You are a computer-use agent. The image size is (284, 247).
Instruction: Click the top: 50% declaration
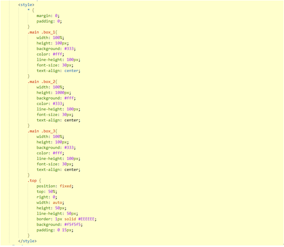point(46,191)
